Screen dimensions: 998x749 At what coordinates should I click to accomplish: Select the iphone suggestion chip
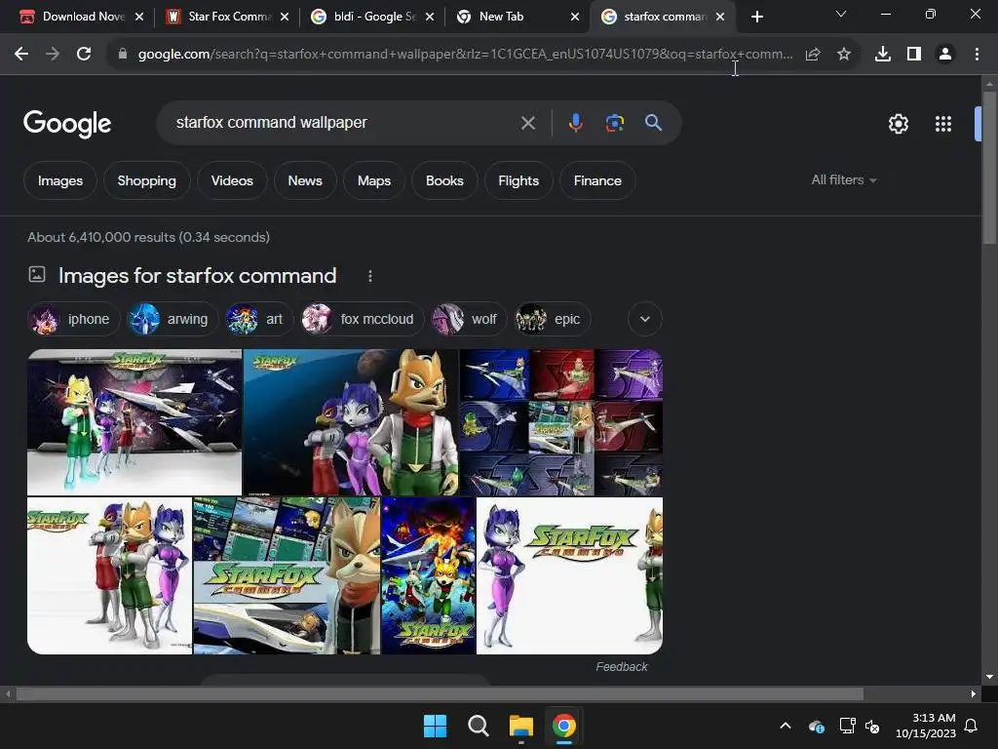[73, 319]
